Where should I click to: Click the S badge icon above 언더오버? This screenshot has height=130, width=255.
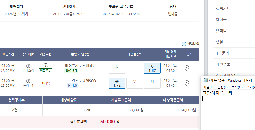(x=46, y=66)
